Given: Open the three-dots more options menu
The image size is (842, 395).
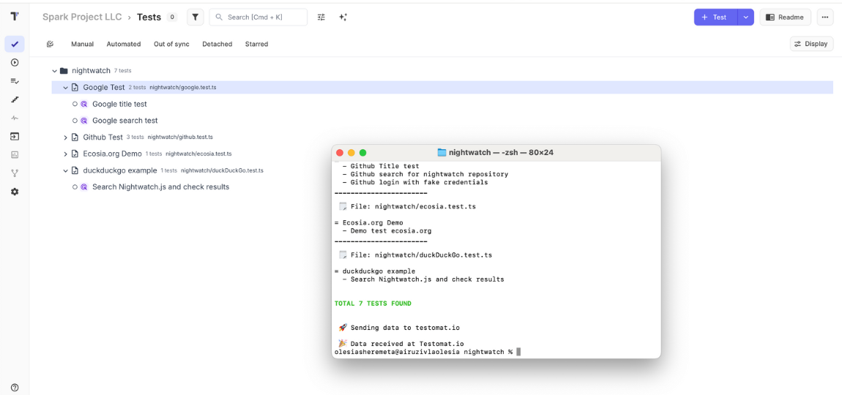Looking at the screenshot, I should [825, 17].
